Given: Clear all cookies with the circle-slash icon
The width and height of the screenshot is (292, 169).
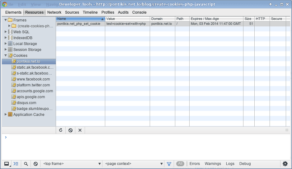Looking at the screenshot, I should pyautogui.click(x=70, y=130).
